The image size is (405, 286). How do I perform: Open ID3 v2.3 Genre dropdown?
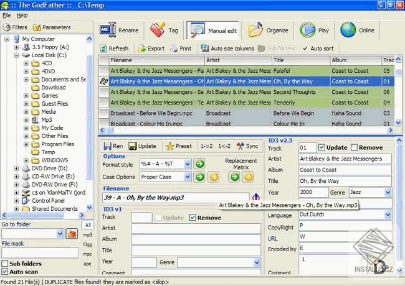(x=388, y=192)
